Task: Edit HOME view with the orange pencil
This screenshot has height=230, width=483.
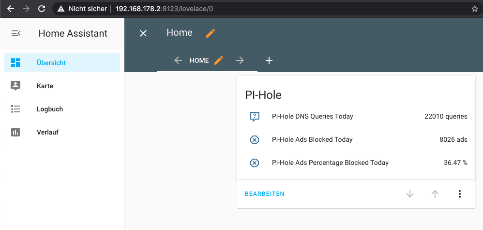Action: click(218, 60)
